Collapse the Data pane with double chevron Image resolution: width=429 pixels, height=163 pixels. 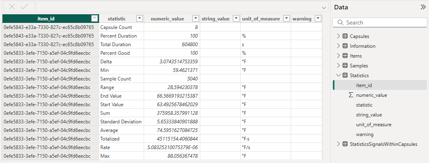423,7
